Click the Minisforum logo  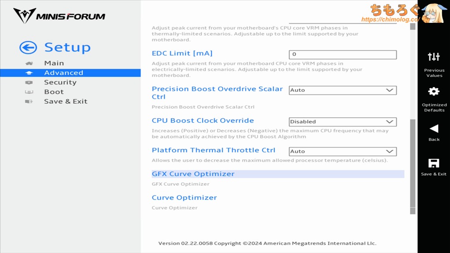[59, 16]
